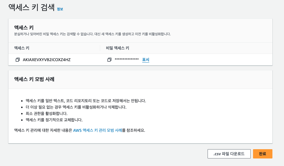Image resolution: width=284 pixels, height=166 pixels.
Task: Click the 액세스 키 panel title
Action: (x=24, y=28)
